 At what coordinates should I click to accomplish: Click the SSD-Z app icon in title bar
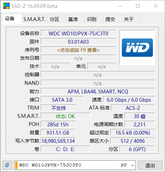click(7, 6)
